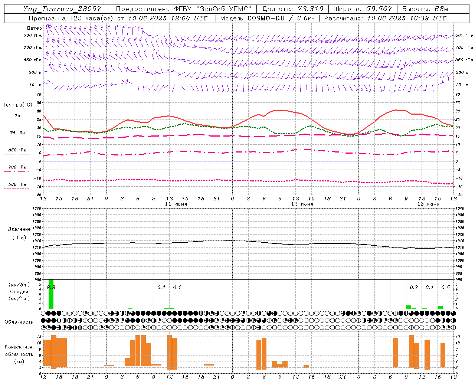
Task: Select forecast start time 10.06.2025 12:00 UTC
Action: (168, 18)
